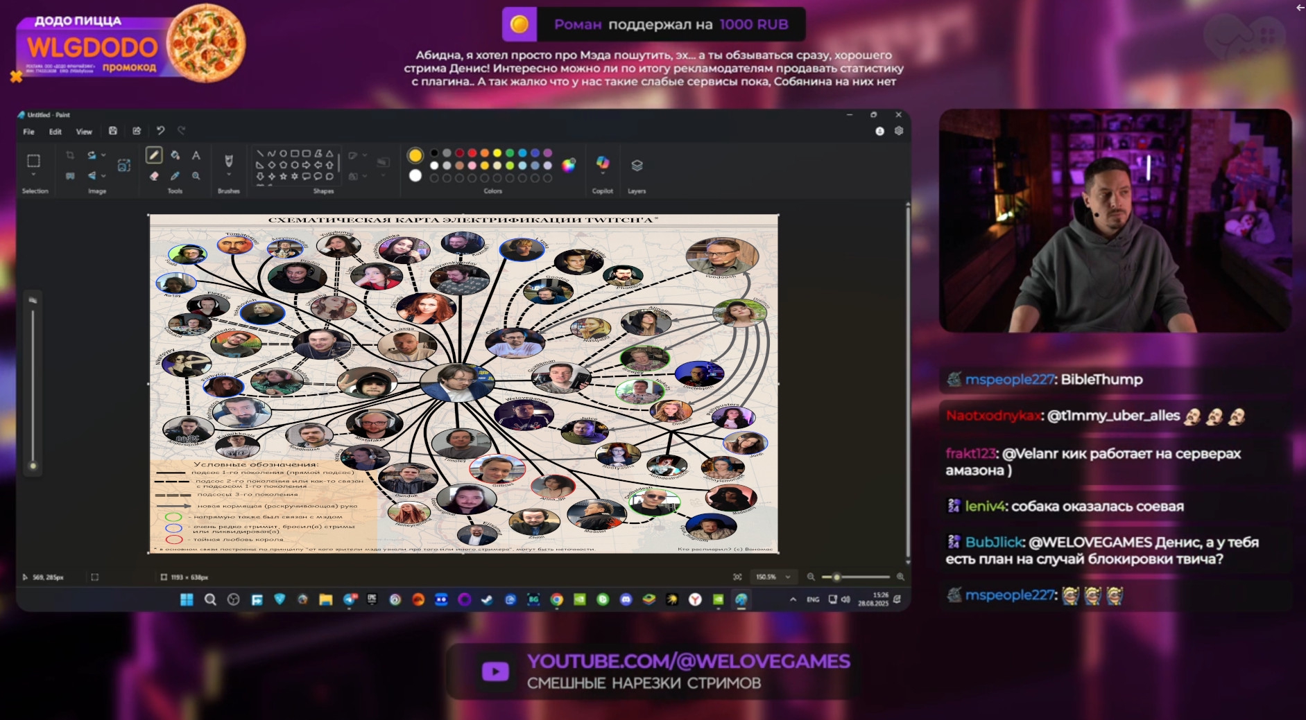Expand the Selection options dropdown

(33, 175)
